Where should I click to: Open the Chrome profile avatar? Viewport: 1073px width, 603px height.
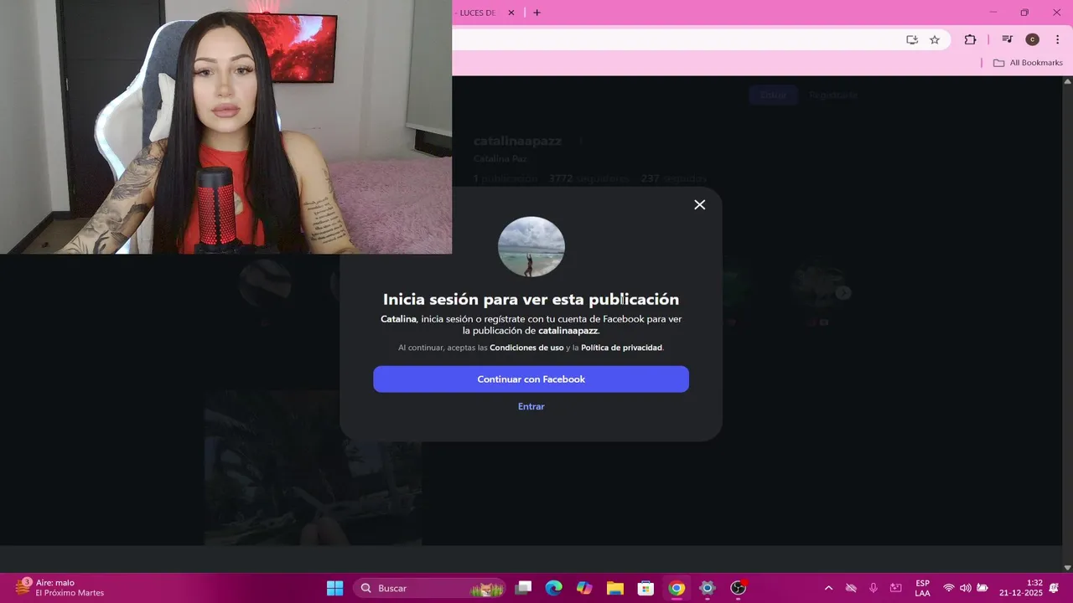tap(1033, 39)
